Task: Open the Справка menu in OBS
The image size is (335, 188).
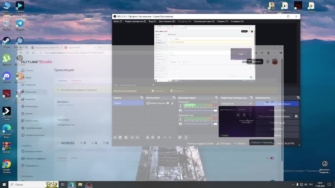Action: (237, 21)
